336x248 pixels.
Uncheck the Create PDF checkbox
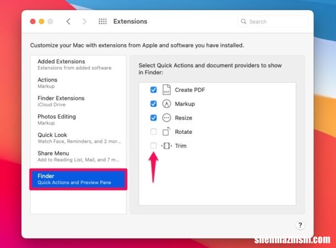[x=154, y=90]
